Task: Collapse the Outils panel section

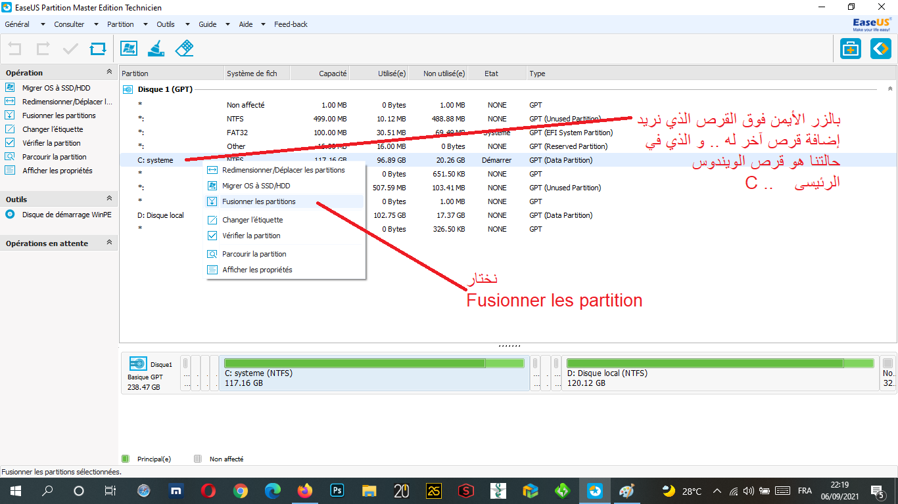Action: tap(109, 199)
